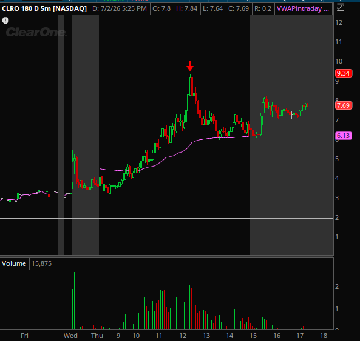The image size is (360, 341).
Task: Click the close value C: 7.69
Action: click(239, 8)
